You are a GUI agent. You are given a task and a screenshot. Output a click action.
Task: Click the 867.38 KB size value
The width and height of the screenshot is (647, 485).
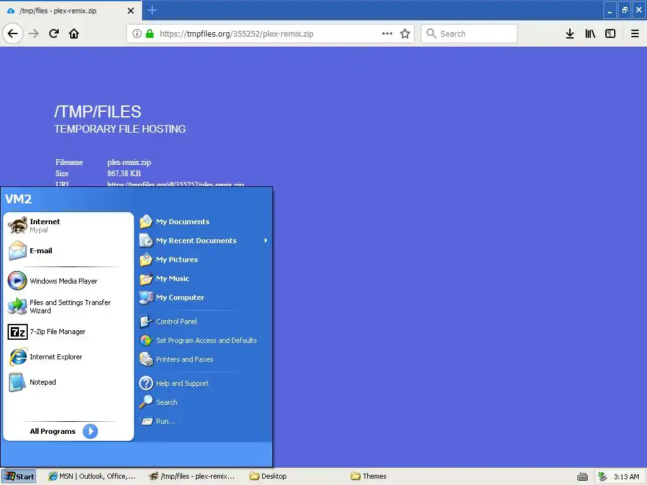click(x=124, y=173)
